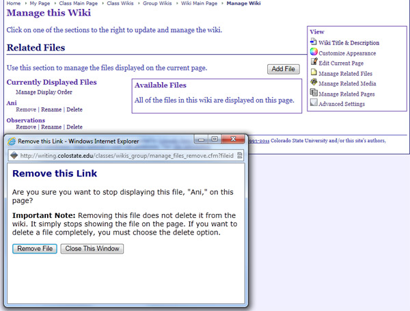Click the Customize Appearance color wheel icon
Screen dimensions: 410x311
point(314,53)
